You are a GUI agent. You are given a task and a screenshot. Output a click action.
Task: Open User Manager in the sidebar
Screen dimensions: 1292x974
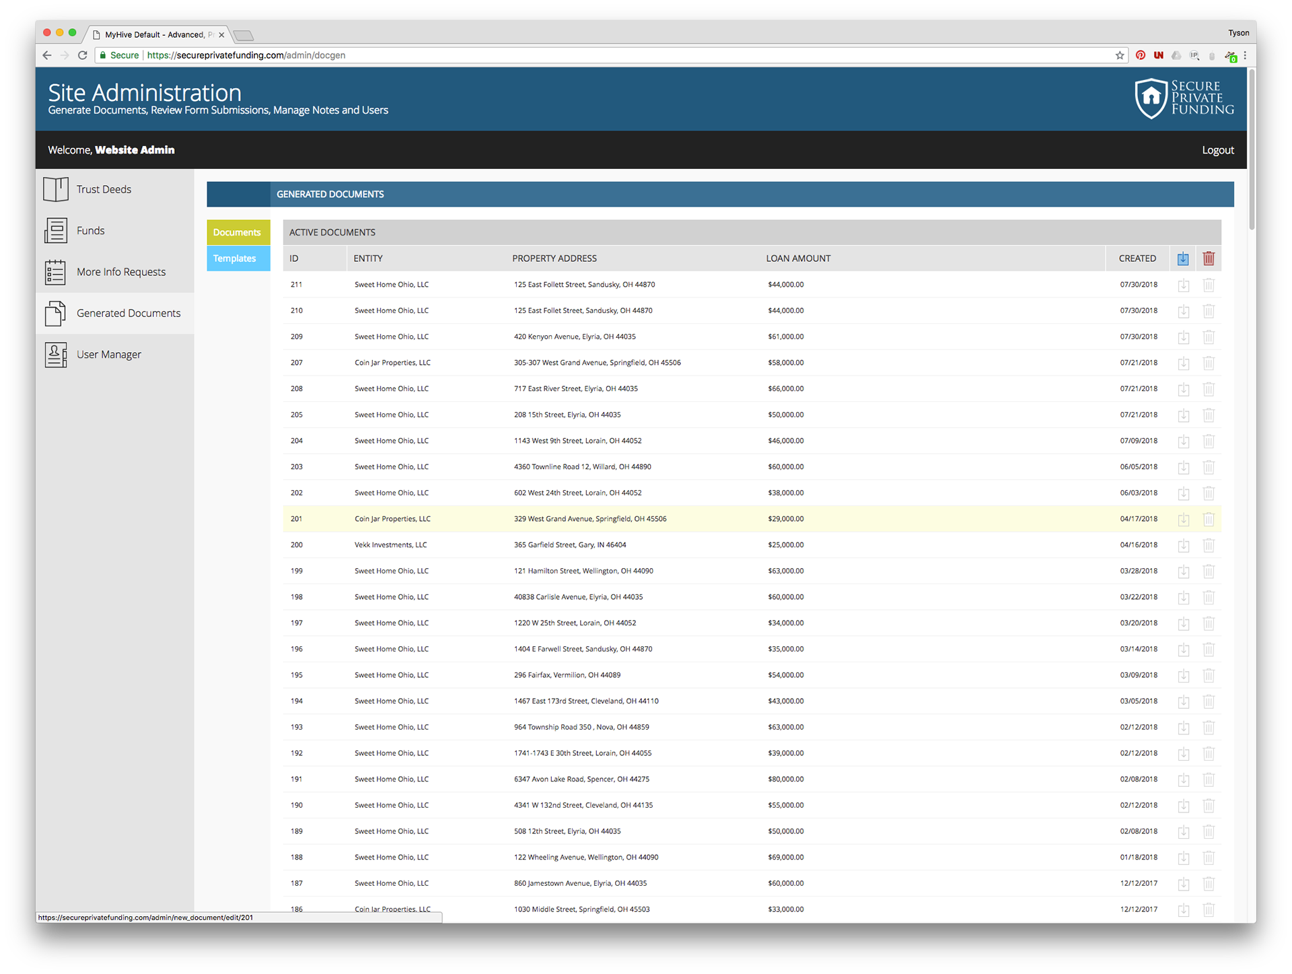[x=108, y=355]
